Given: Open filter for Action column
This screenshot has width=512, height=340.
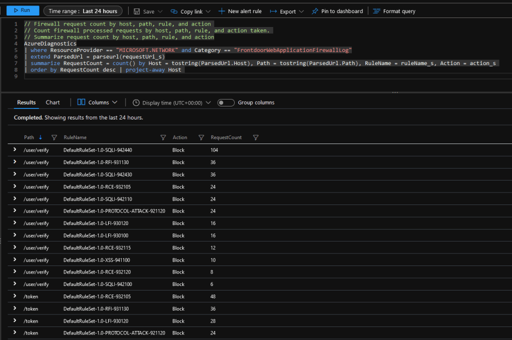Looking at the screenshot, I should pos(201,137).
